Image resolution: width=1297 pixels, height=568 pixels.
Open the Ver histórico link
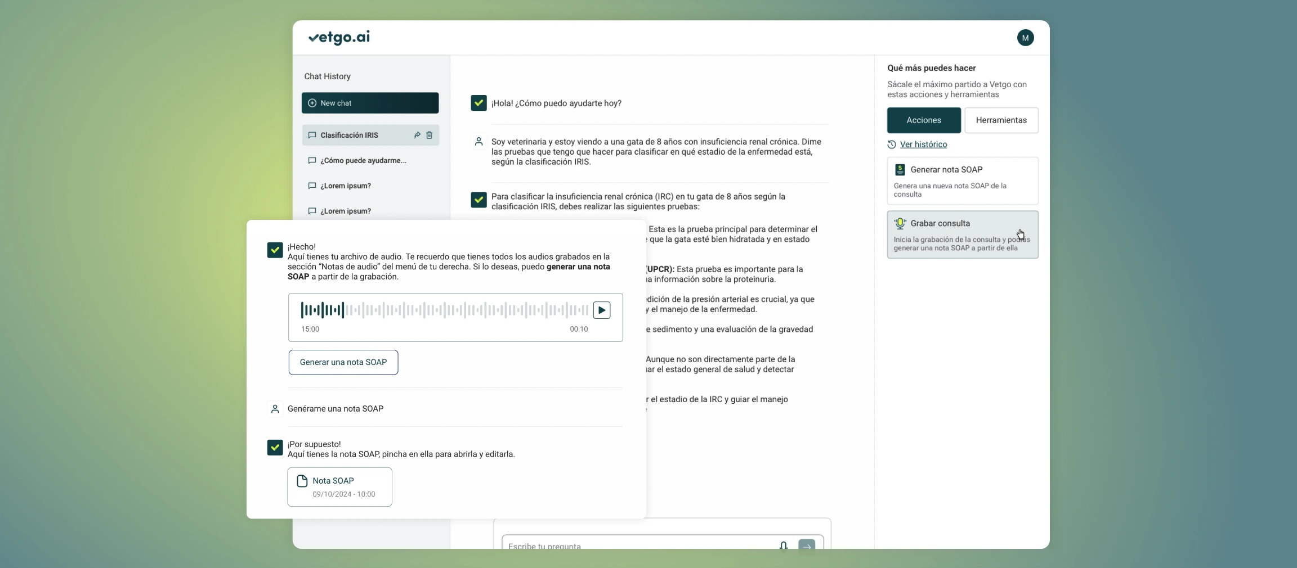click(x=923, y=145)
